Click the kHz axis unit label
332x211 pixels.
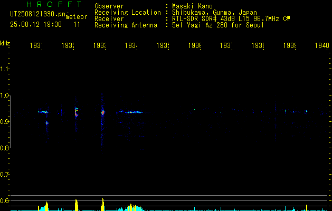coord(5,43)
